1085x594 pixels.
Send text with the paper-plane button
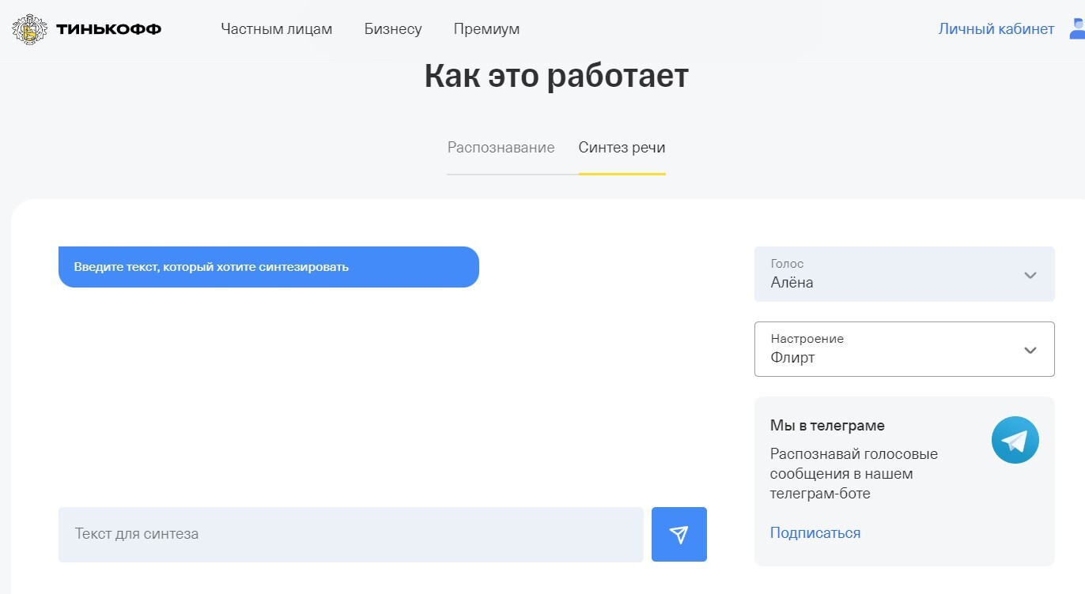coord(679,535)
